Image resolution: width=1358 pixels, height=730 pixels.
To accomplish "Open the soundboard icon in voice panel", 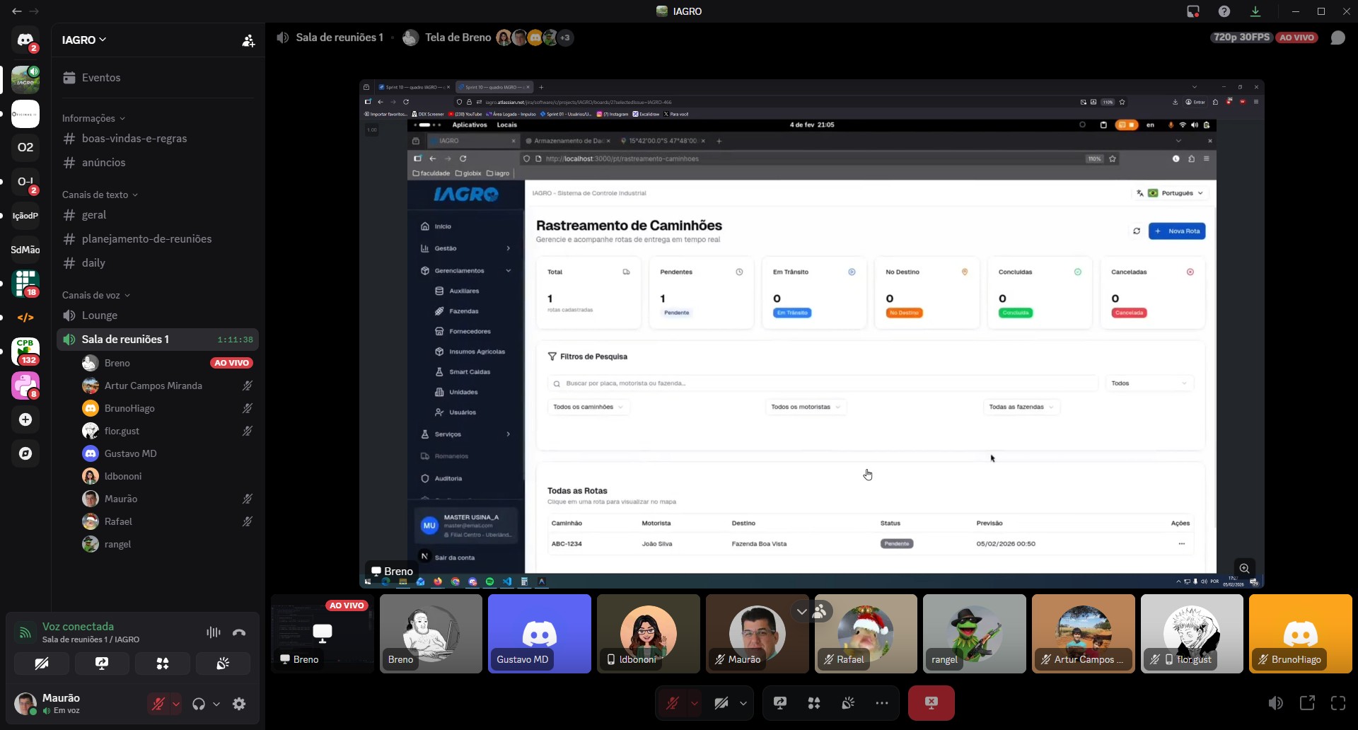I will 223,664.
